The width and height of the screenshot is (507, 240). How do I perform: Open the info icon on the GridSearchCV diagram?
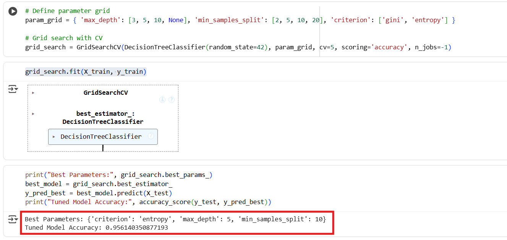click(x=162, y=99)
